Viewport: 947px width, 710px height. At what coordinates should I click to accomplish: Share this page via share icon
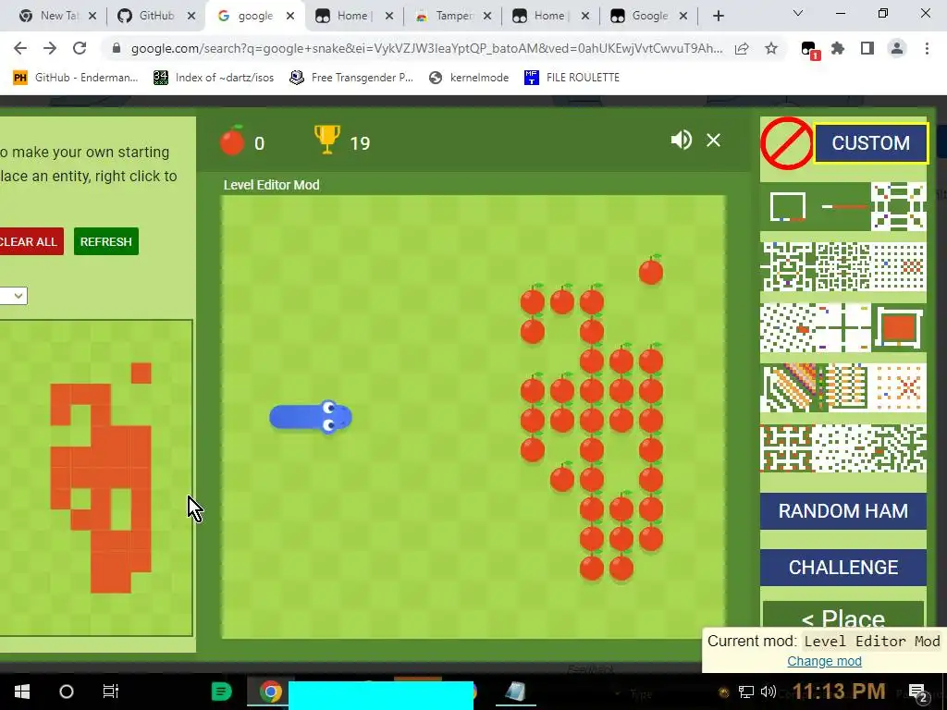click(742, 48)
